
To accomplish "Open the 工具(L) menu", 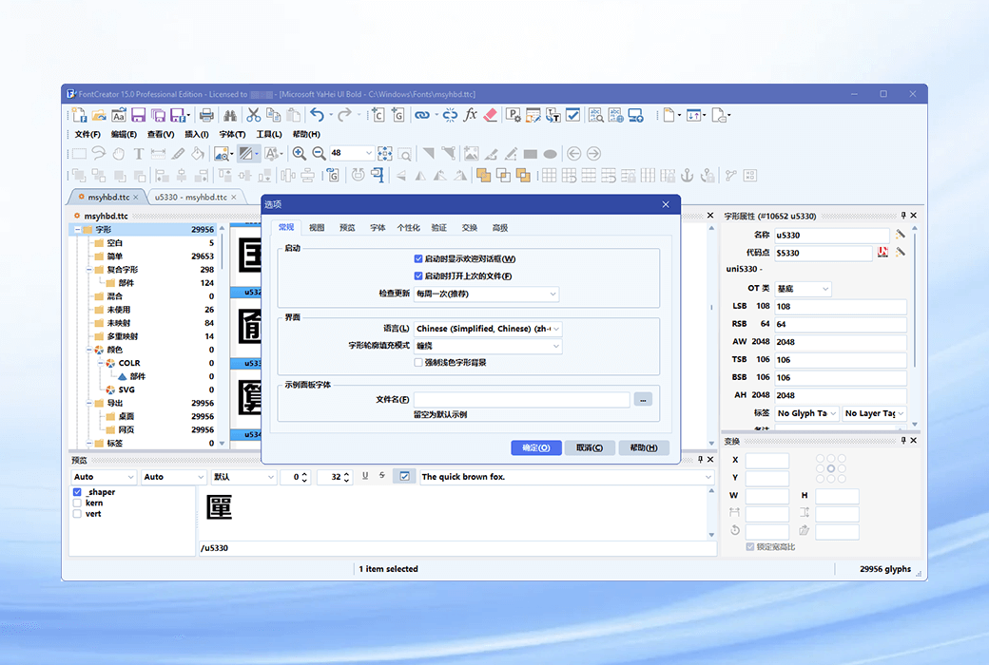I will [x=269, y=134].
